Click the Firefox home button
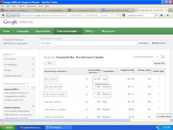 tap(162, 15)
